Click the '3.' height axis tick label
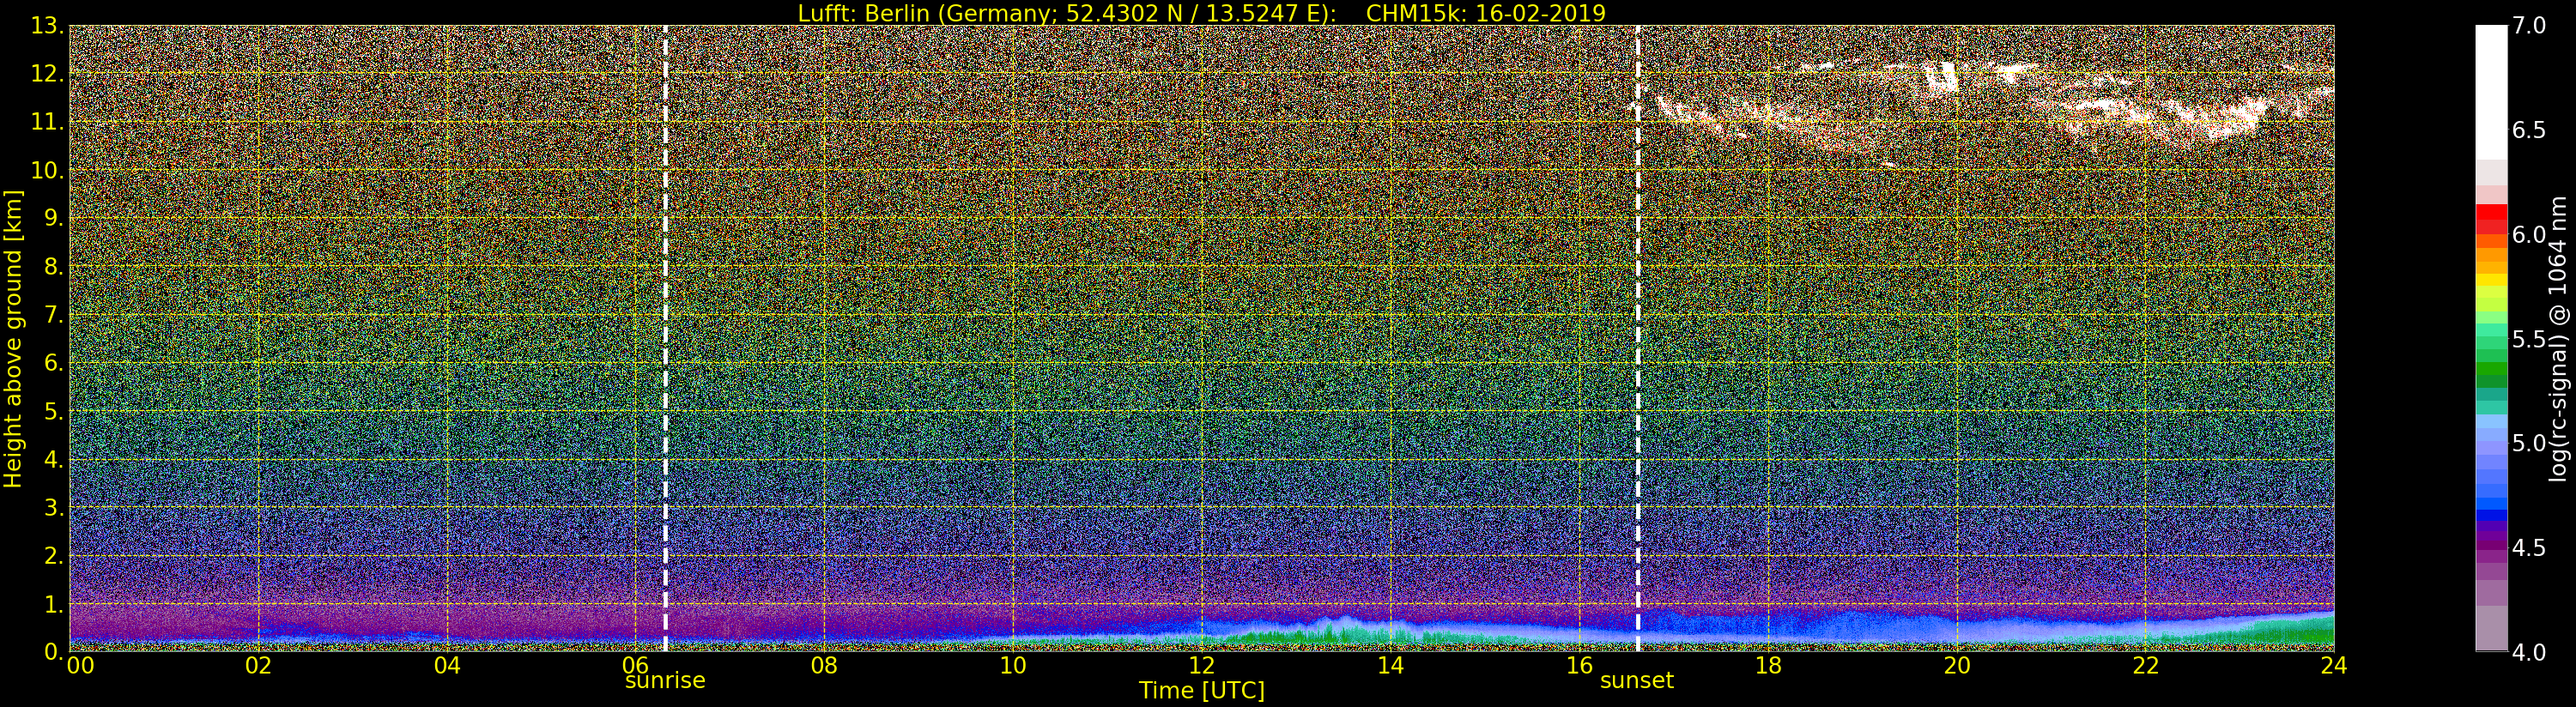This screenshot has width=2576, height=707. (54, 508)
